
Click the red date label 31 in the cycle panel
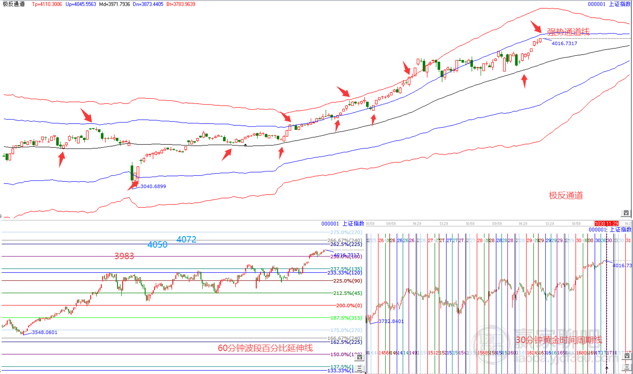(x=628, y=240)
